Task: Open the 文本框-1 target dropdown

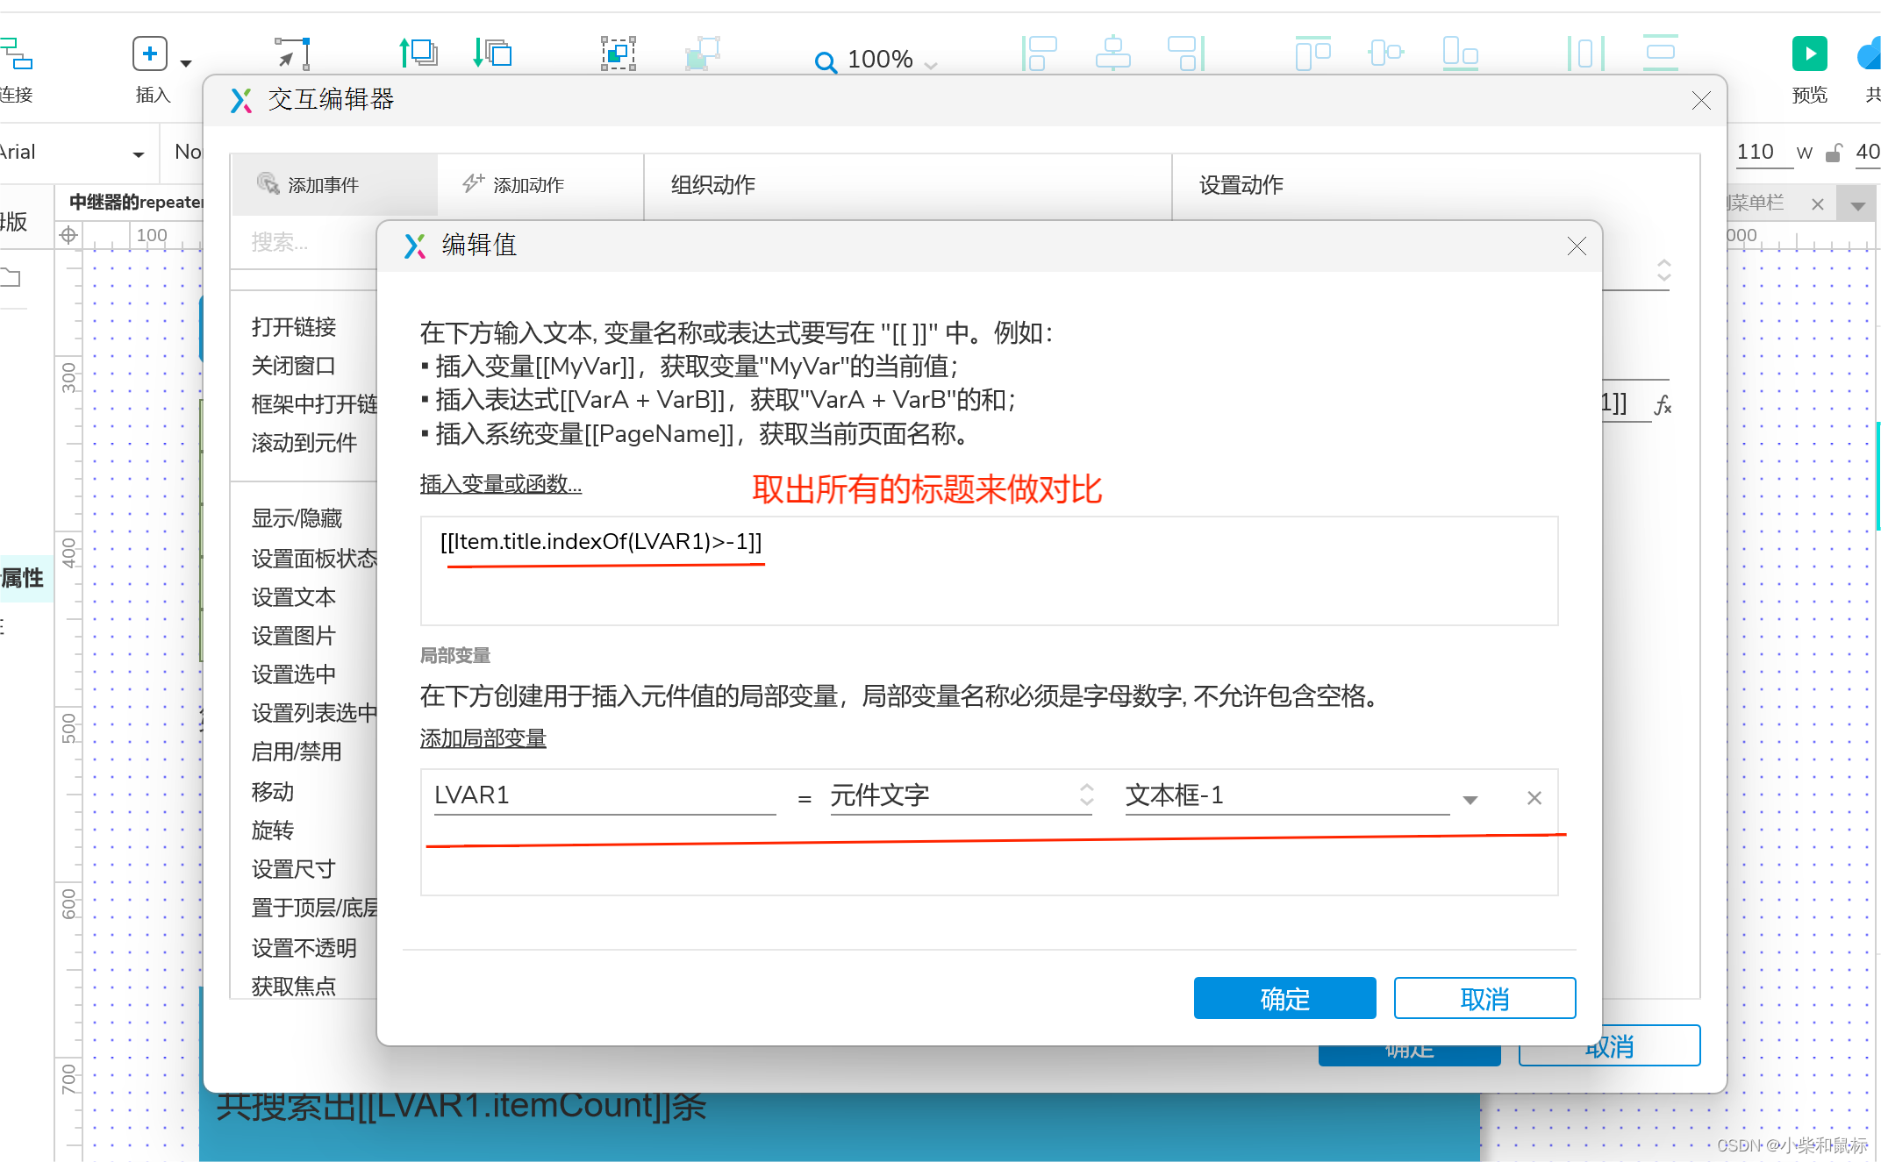Action: 1470,799
